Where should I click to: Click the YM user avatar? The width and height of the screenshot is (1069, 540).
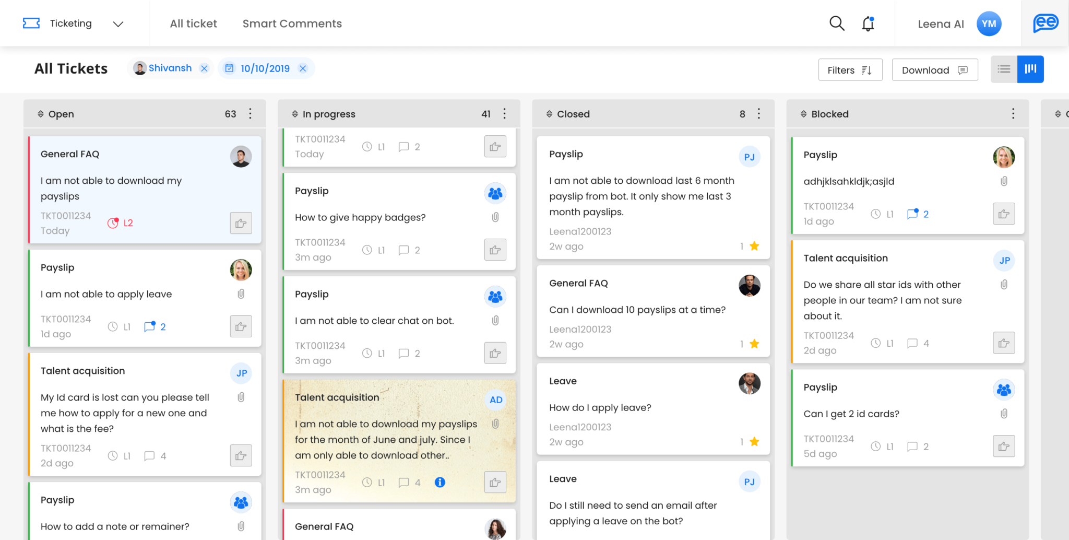tap(989, 24)
